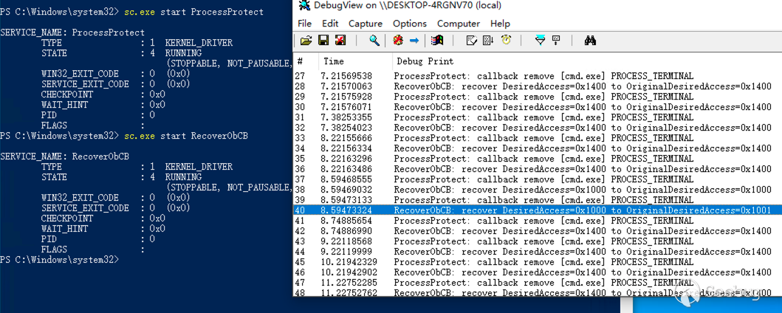
Task: Click the last empty PowerShell prompt line
Action: coord(60,260)
